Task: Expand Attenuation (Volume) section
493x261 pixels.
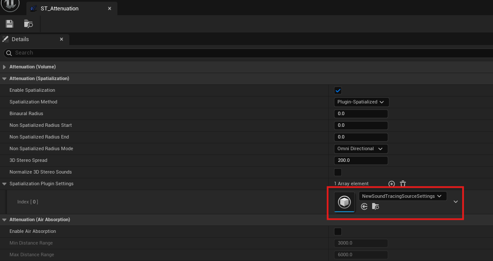Action: 4,67
